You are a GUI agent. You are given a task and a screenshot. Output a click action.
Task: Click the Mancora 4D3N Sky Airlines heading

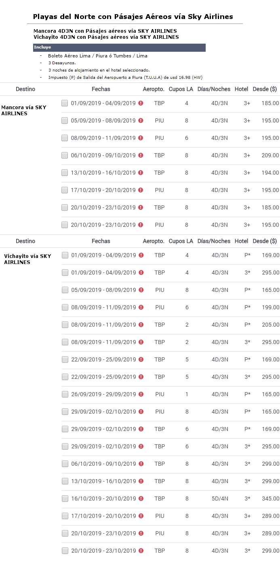click(105, 31)
